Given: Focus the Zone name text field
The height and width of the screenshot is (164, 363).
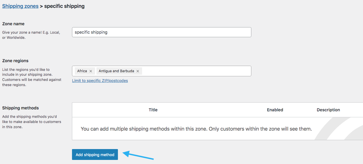Looking at the screenshot, I should [x=161, y=32].
